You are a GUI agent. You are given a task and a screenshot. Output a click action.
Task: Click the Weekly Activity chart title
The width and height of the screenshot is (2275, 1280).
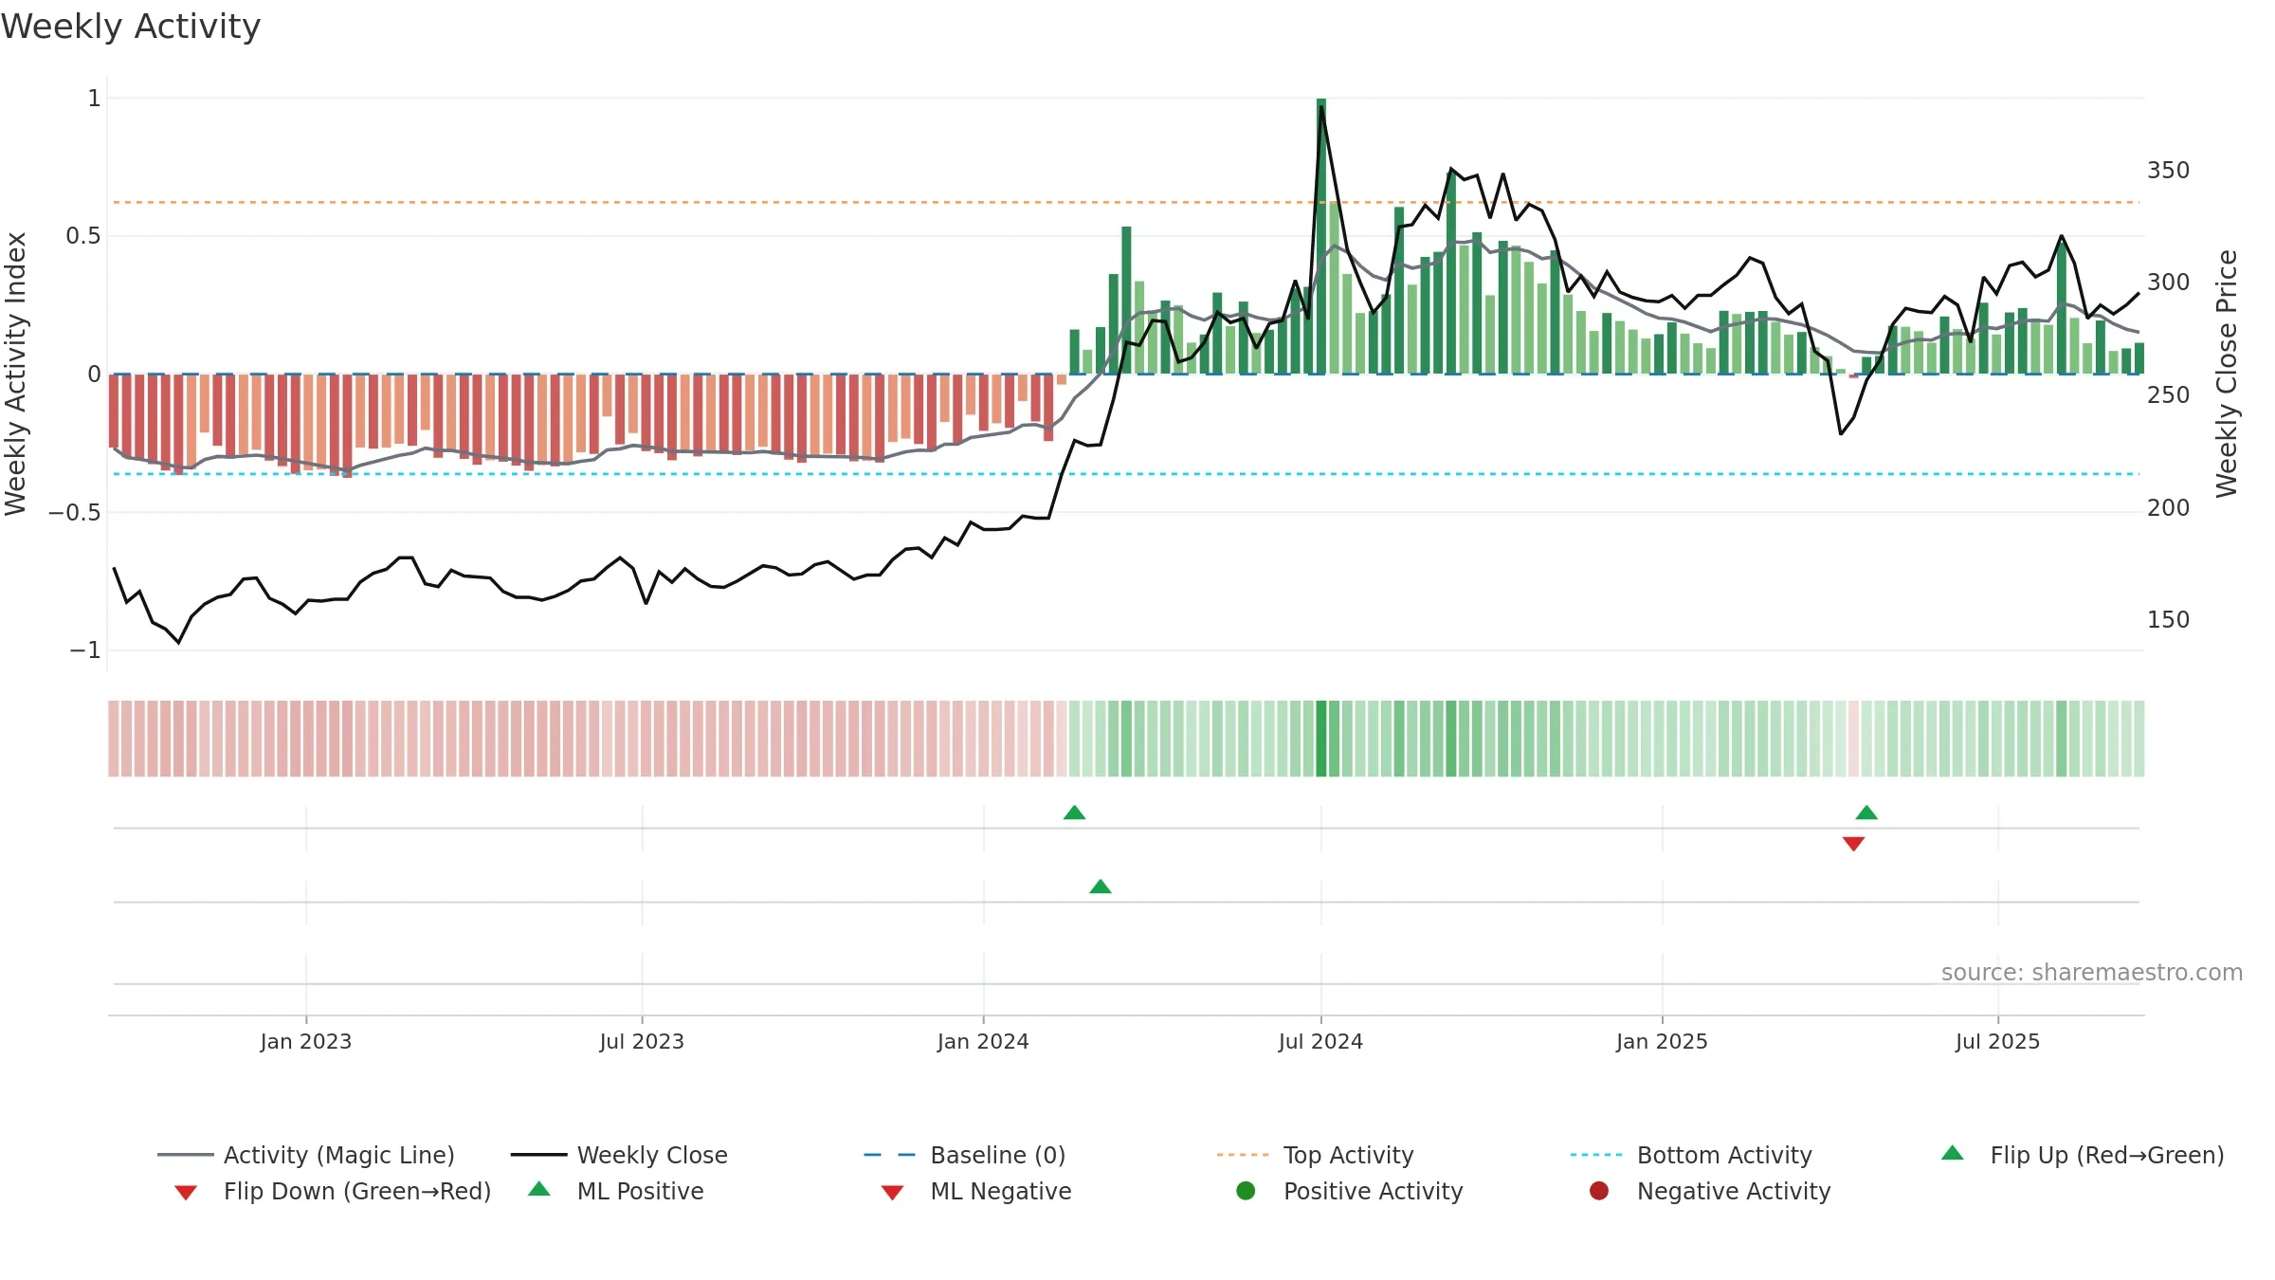(131, 27)
